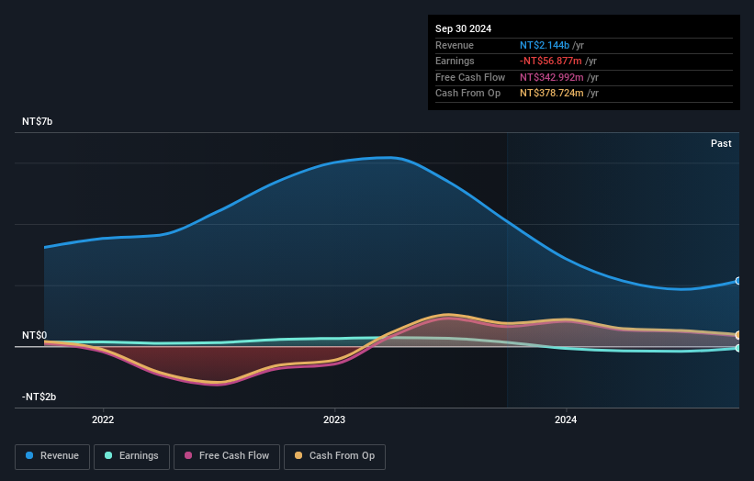Toggle the Free Cash Flow legend button
754x481 pixels.
tap(227, 456)
